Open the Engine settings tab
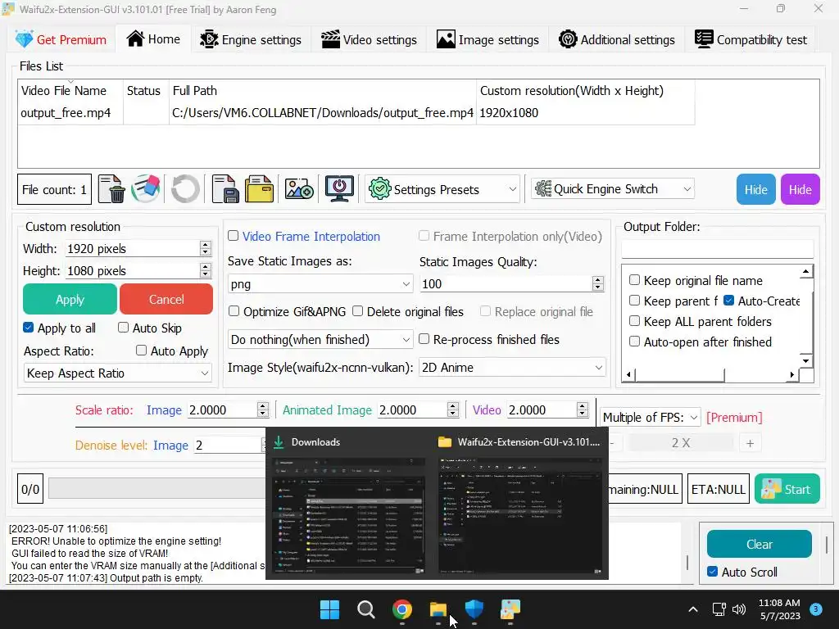 [251, 39]
